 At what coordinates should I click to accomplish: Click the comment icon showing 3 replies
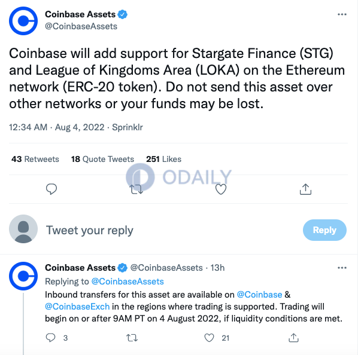50,338
